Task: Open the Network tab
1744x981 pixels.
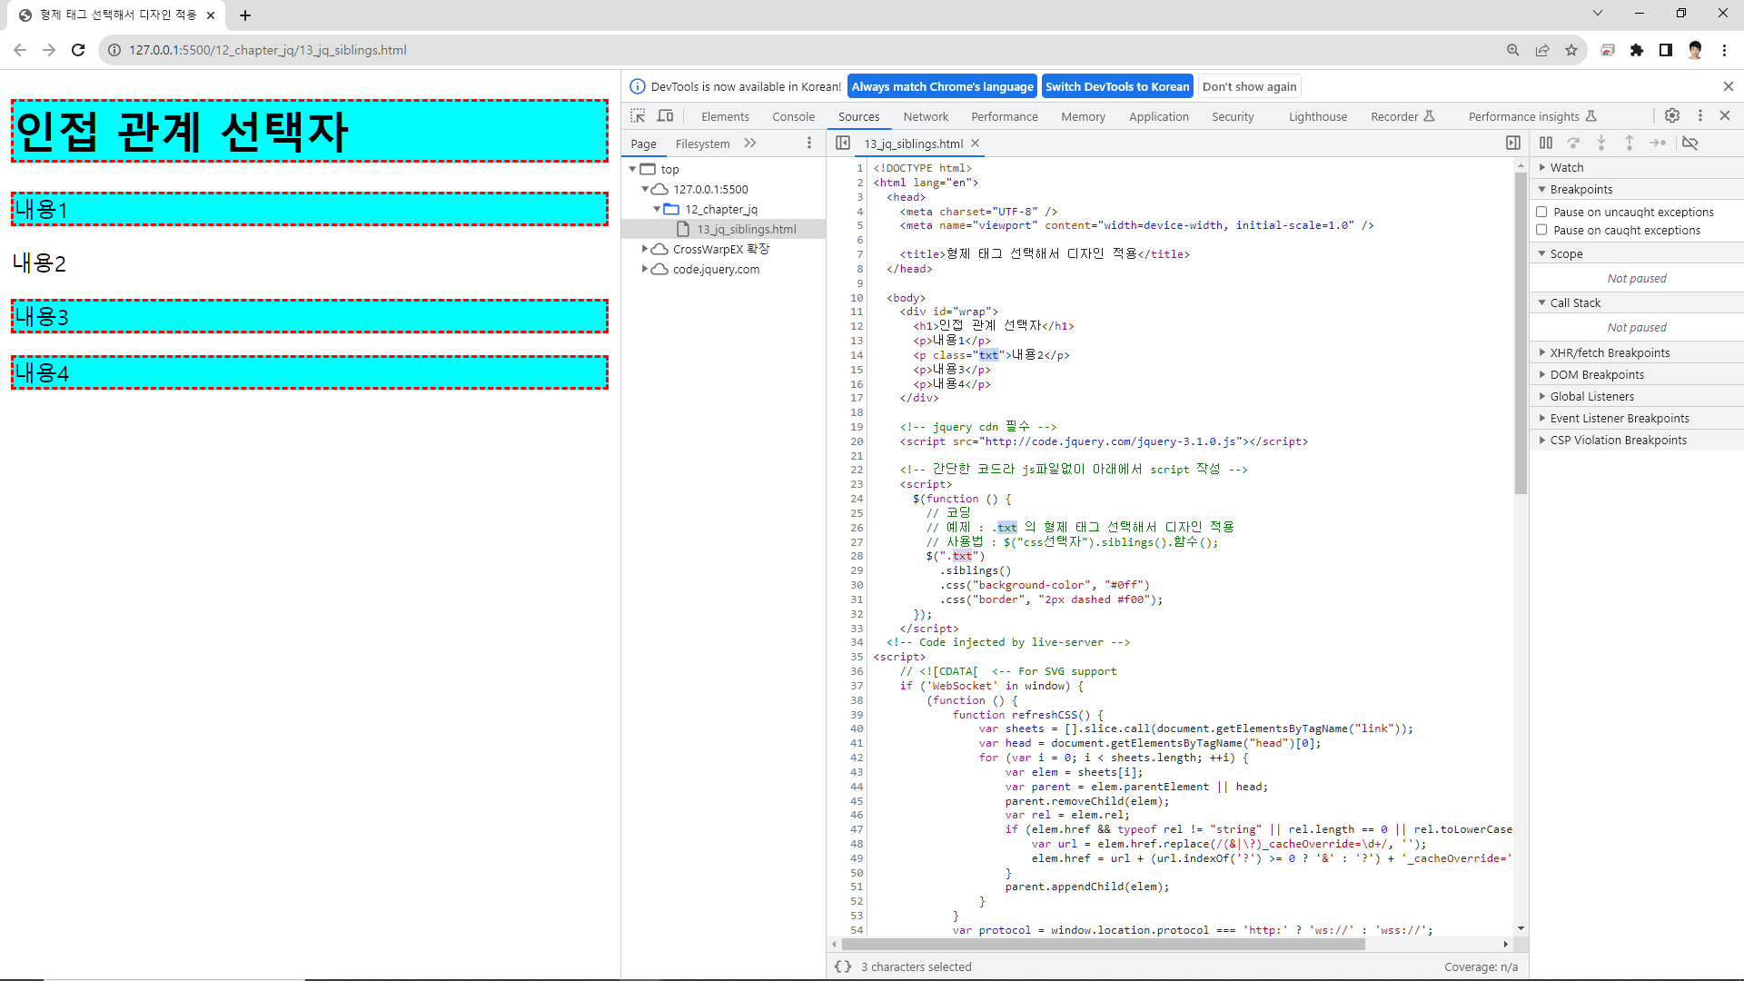Action: coord(926,116)
